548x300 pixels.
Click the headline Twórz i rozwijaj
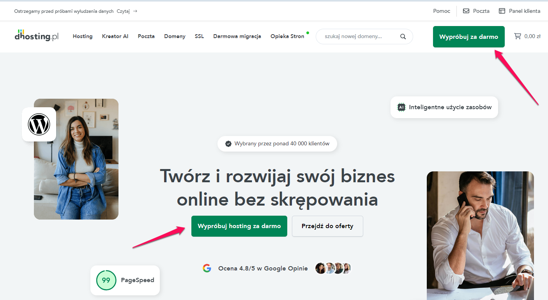coord(278,188)
